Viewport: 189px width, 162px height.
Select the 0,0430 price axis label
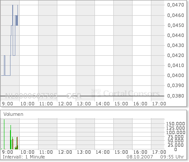pos(176,45)
